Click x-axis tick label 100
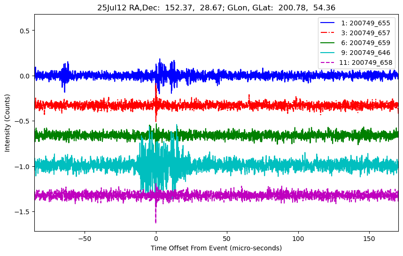The image size is (403, 256). [298, 239]
